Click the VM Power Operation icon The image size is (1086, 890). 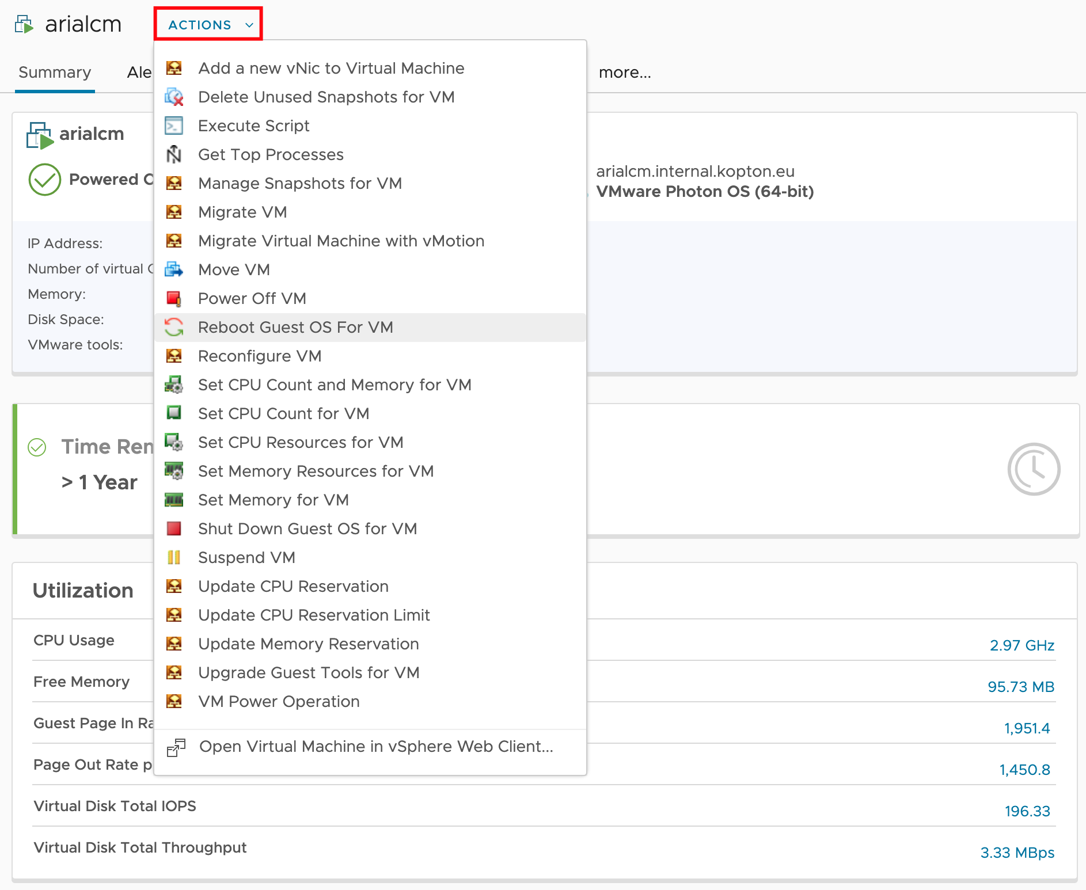[x=174, y=701]
